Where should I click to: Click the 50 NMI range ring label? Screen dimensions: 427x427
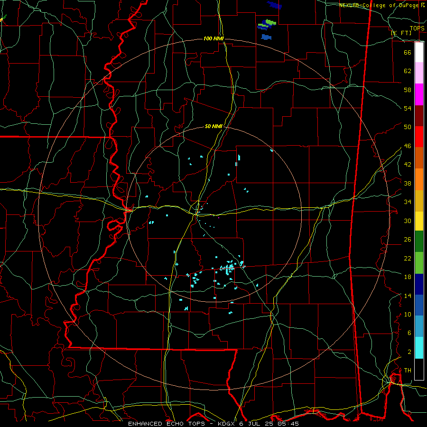coord(213,126)
